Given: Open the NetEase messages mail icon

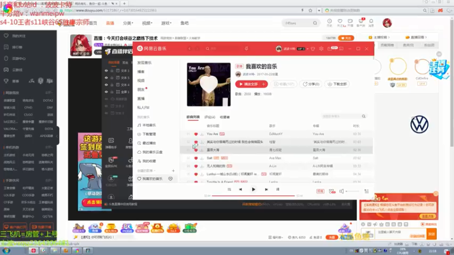Looking at the screenshot, I should point(330,49).
